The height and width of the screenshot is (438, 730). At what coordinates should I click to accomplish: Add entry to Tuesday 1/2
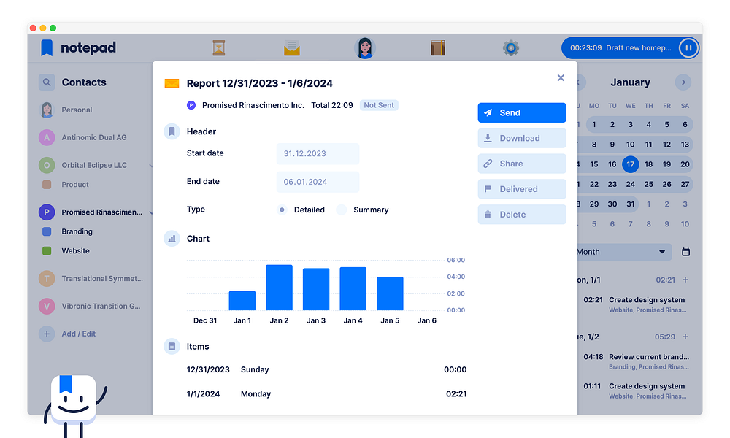(x=685, y=337)
